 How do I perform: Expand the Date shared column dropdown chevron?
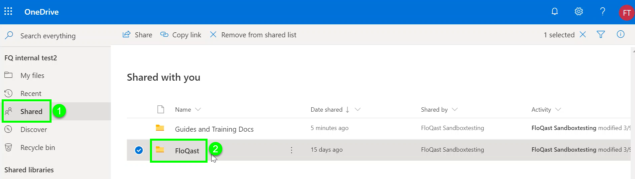pyautogui.click(x=358, y=109)
